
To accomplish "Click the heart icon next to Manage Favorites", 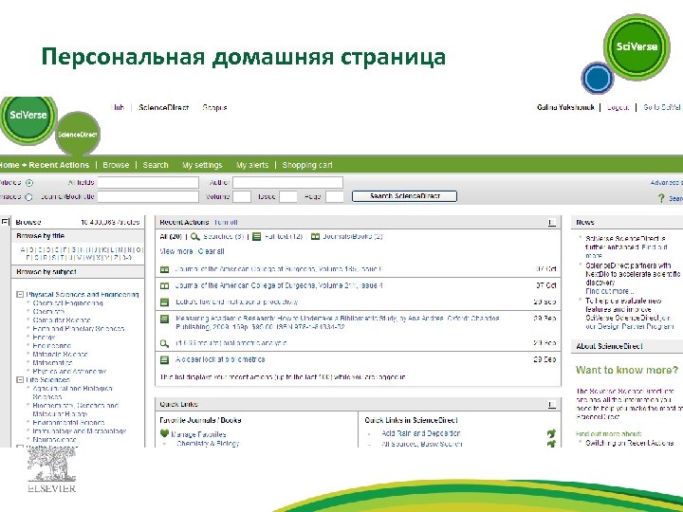I will (164, 433).
